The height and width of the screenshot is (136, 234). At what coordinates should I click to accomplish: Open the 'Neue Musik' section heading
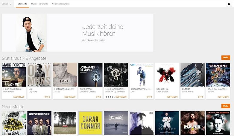(13, 107)
